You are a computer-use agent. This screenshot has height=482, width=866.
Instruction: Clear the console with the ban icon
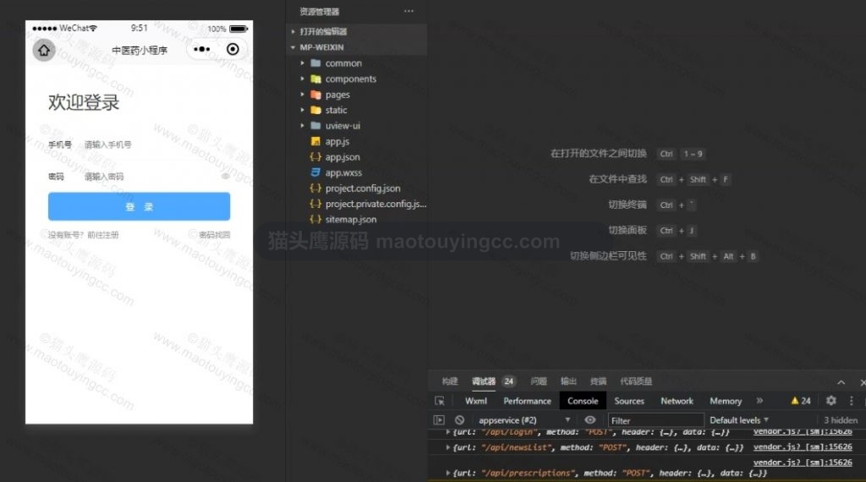point(459,420)
